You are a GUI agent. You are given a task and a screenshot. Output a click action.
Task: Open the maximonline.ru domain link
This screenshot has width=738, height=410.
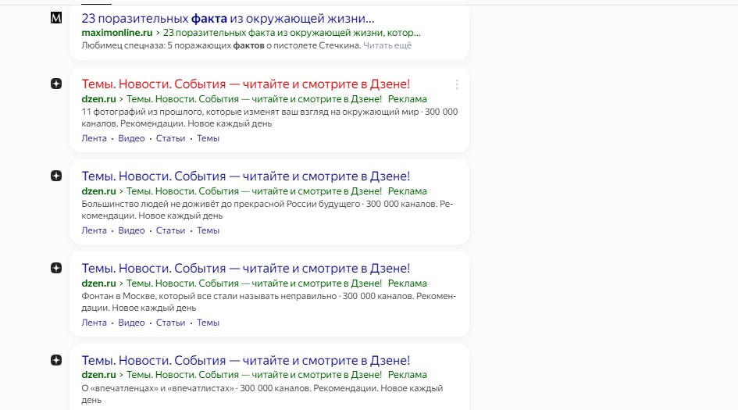pyautogui.click(x=116, y=33)
